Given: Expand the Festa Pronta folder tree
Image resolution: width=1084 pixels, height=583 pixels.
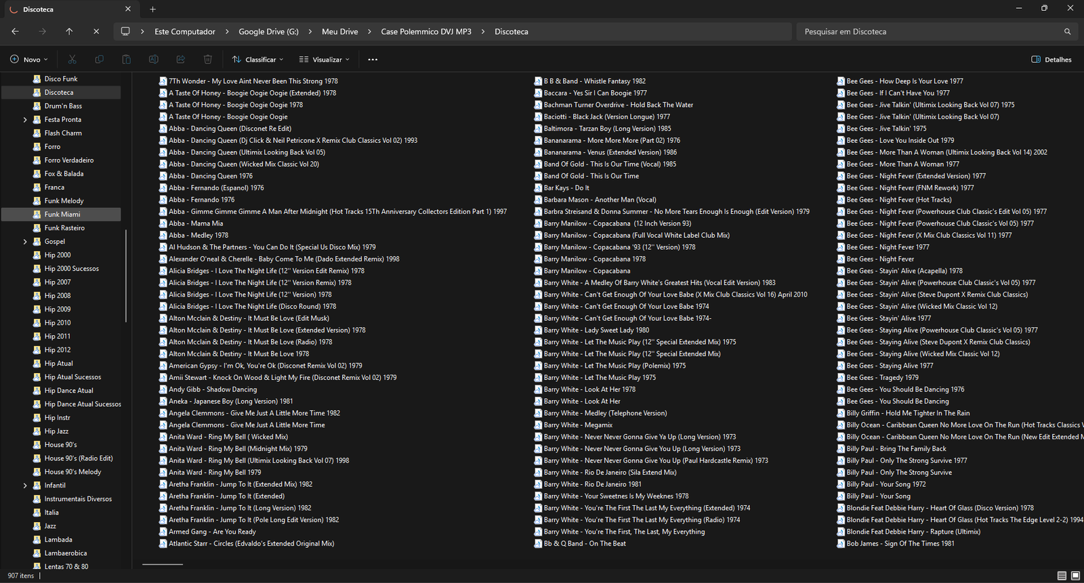Looking at the screenshot, I should 25,120.
